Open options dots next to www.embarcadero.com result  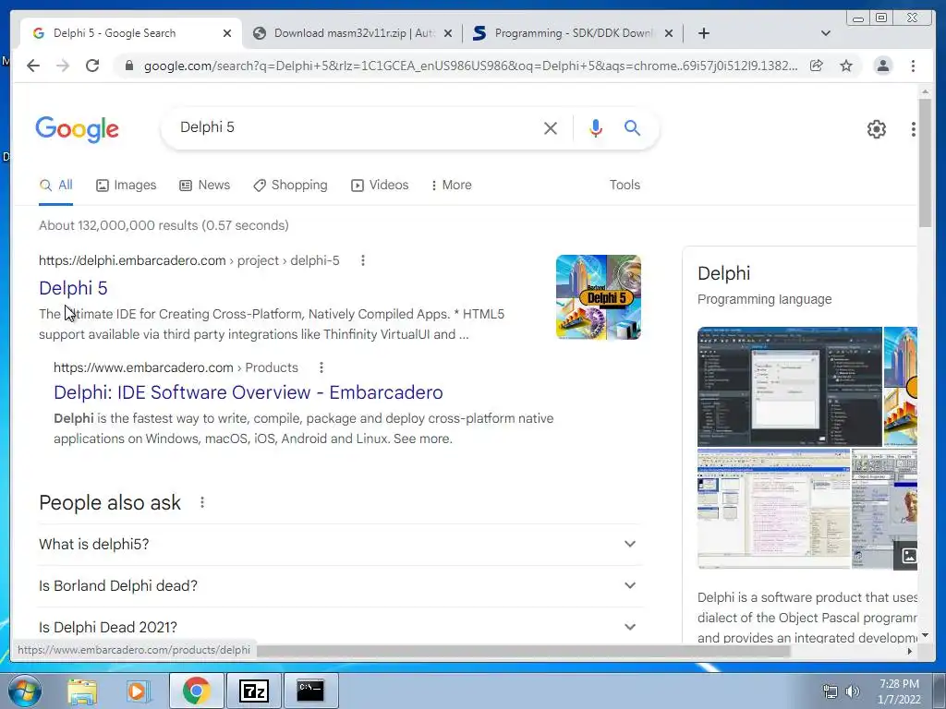pos(321,367)
